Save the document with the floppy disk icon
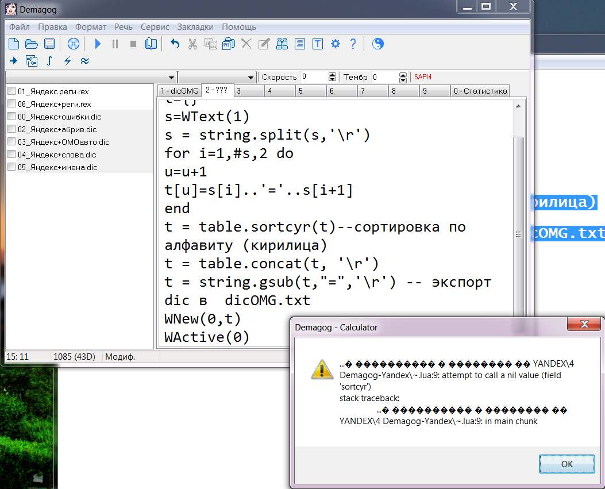The height and width of the screenshot is (489, 605). point(49,44)
